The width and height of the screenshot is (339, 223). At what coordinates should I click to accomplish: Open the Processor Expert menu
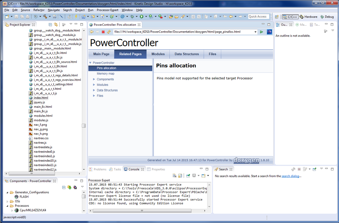click(x=108, y=10)
